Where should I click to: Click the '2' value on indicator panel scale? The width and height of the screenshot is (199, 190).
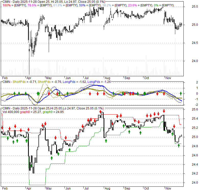click(197, 82)
